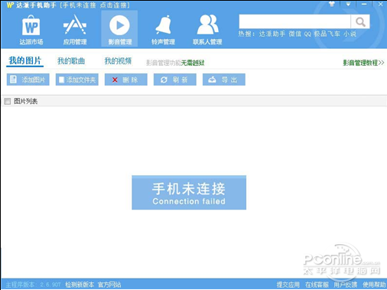Click the 刷新 refresh button

[175, 80]
